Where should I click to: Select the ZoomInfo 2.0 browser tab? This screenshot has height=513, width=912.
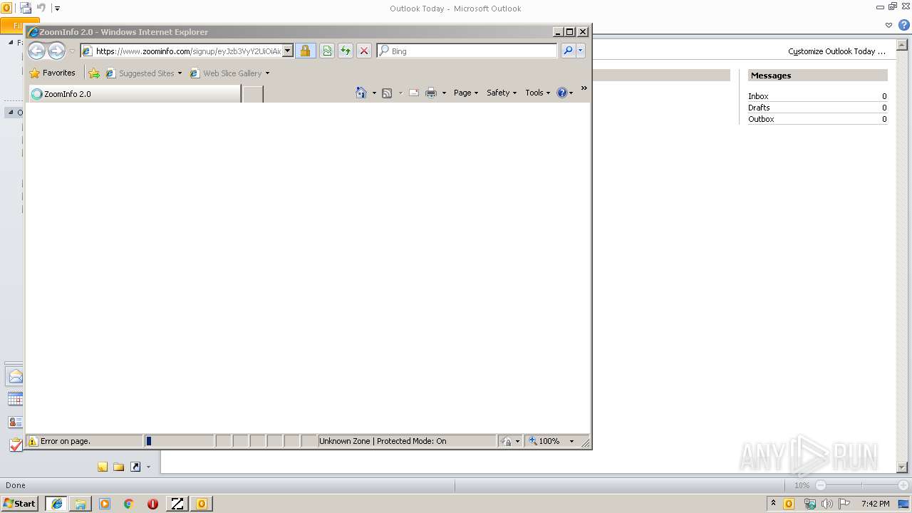(x=134, y=93)
